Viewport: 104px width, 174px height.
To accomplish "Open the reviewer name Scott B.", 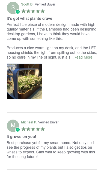I will coord(27,4).
